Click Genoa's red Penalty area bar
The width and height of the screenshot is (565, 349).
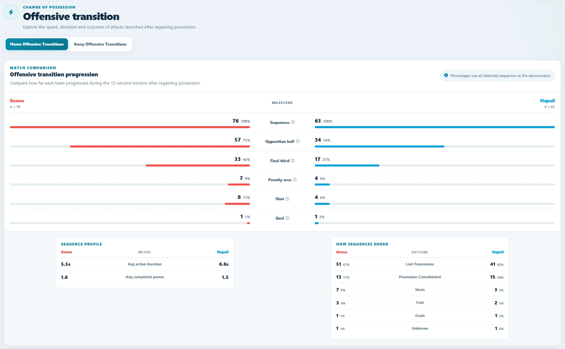coord(239,184)
